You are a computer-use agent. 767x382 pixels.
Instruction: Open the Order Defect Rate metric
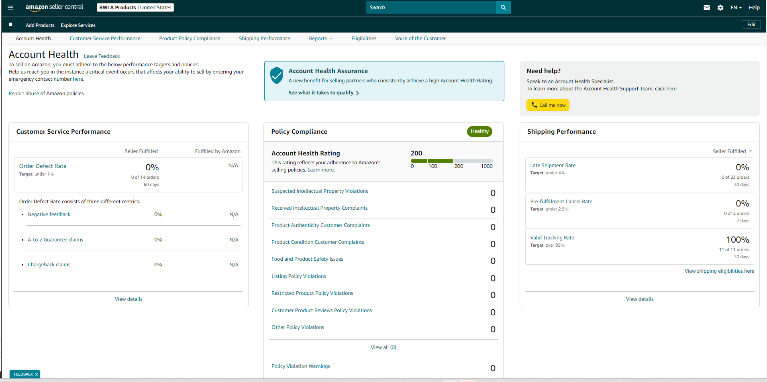coord(43,166)
